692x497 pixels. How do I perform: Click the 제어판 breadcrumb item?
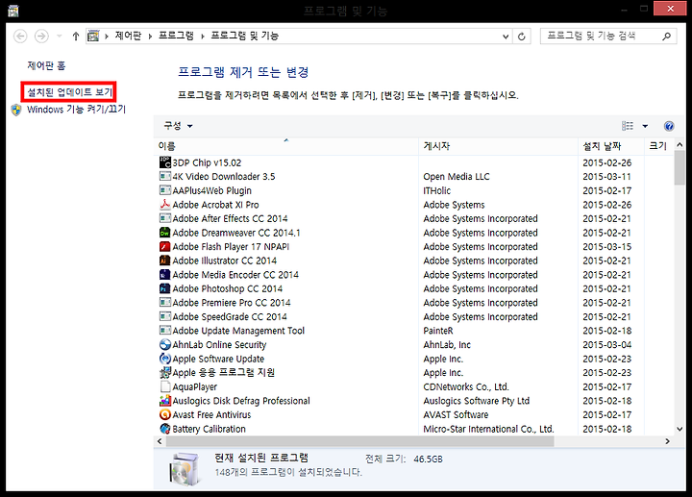click(x=128, y=36)
